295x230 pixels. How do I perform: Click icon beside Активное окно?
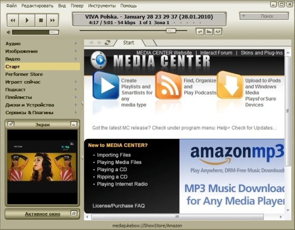pyautogui.click(x=74, y=213)
